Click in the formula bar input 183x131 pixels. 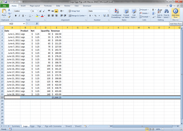(x=104, y=24)
